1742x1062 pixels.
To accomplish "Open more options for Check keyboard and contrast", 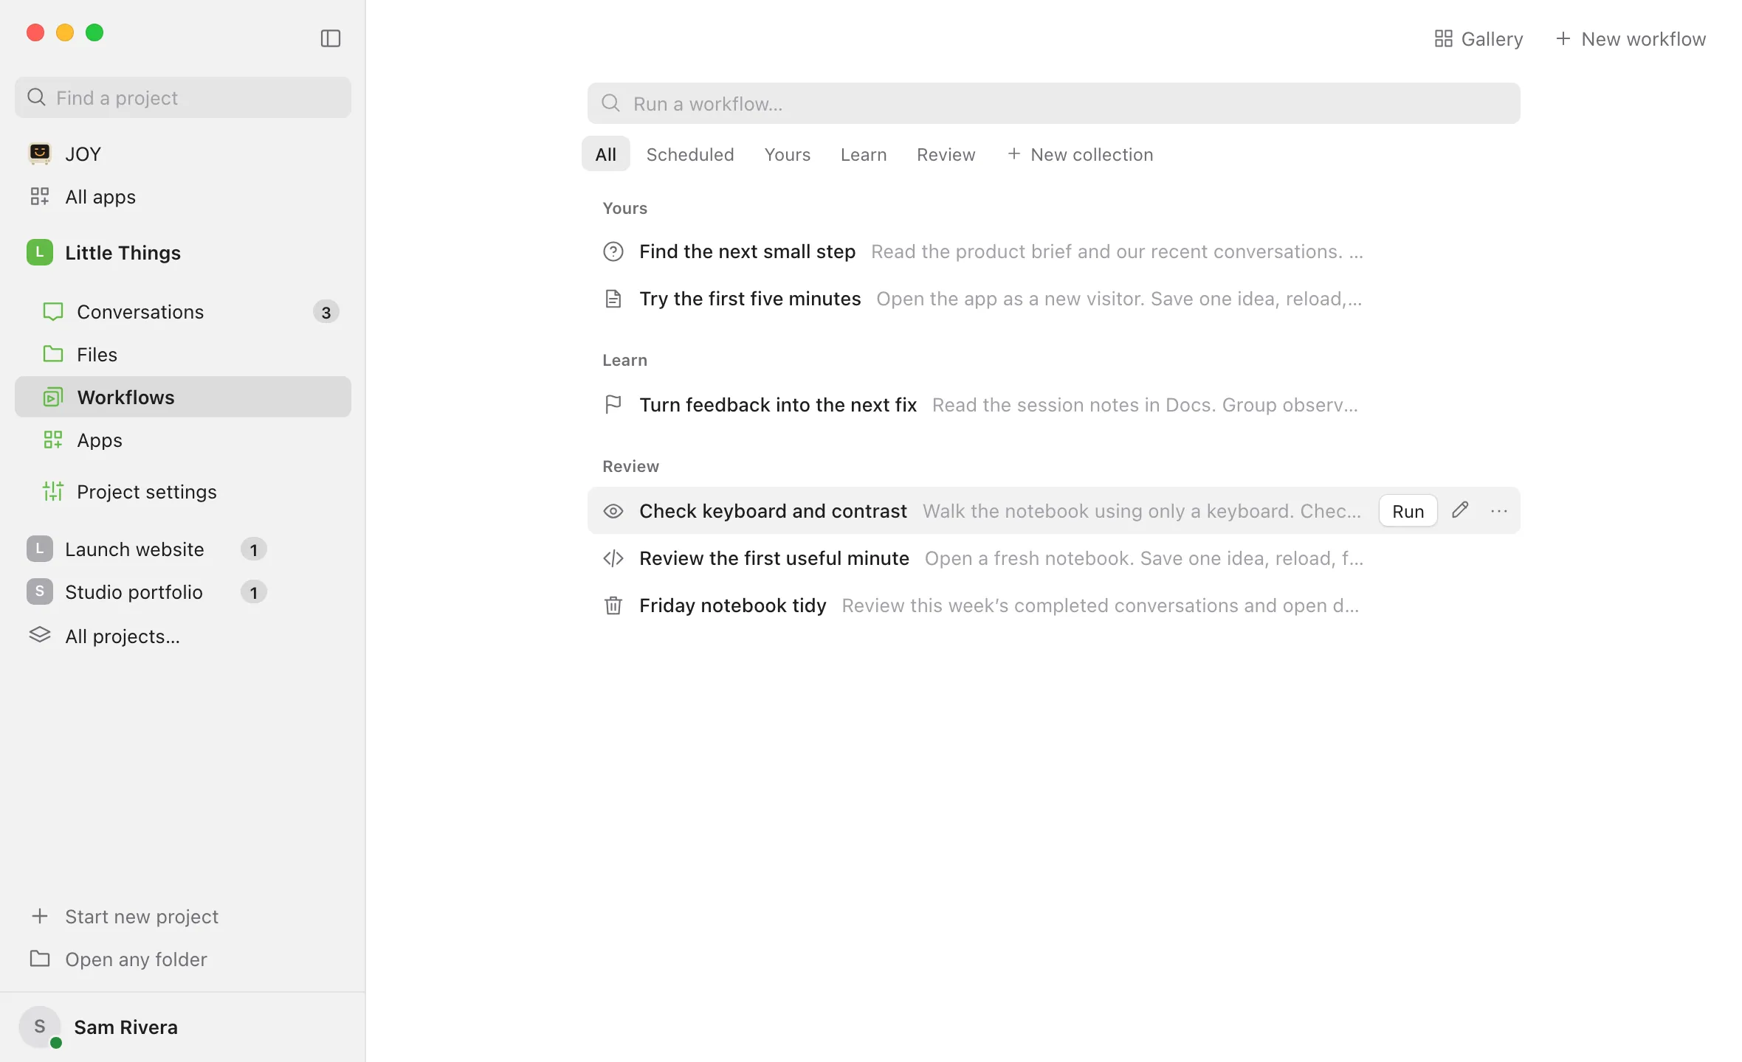I will (x=1498, y=510).
